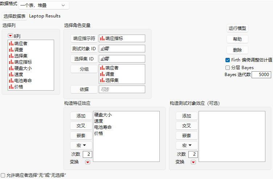Click the 选择集 ID role button

point(84,59)
